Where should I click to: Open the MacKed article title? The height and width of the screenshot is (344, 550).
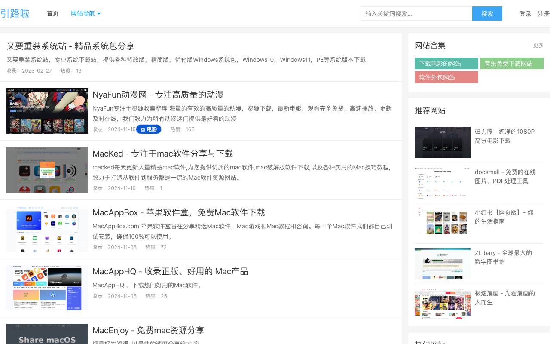pos(163,154)
